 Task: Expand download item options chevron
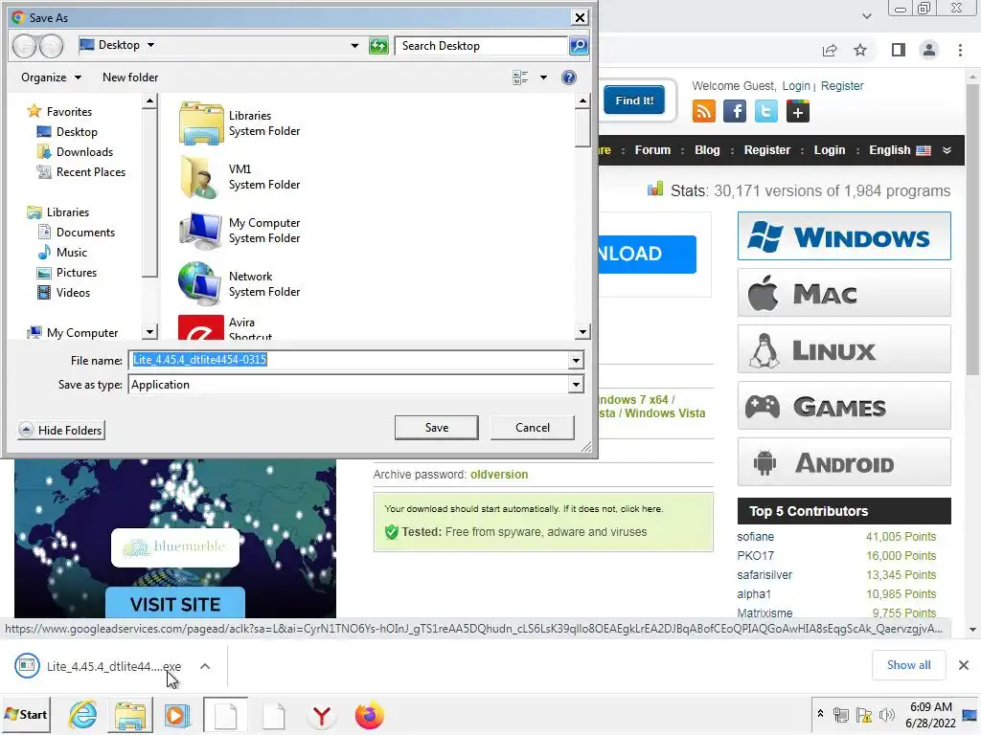click(205, 666)
